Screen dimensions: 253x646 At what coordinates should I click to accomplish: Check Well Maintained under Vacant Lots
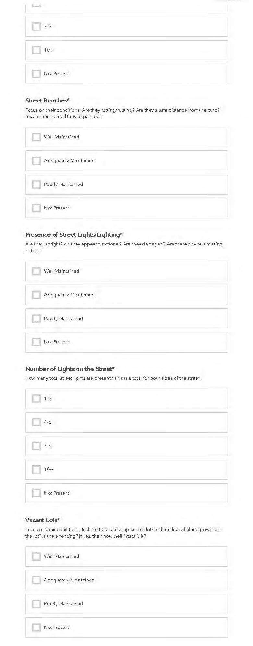[36, 556]
